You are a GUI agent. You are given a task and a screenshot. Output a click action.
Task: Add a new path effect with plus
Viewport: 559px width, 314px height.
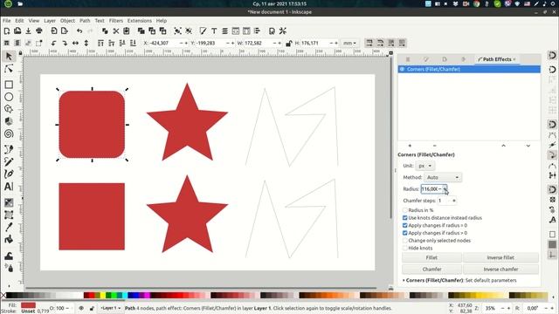pos(410,146)
